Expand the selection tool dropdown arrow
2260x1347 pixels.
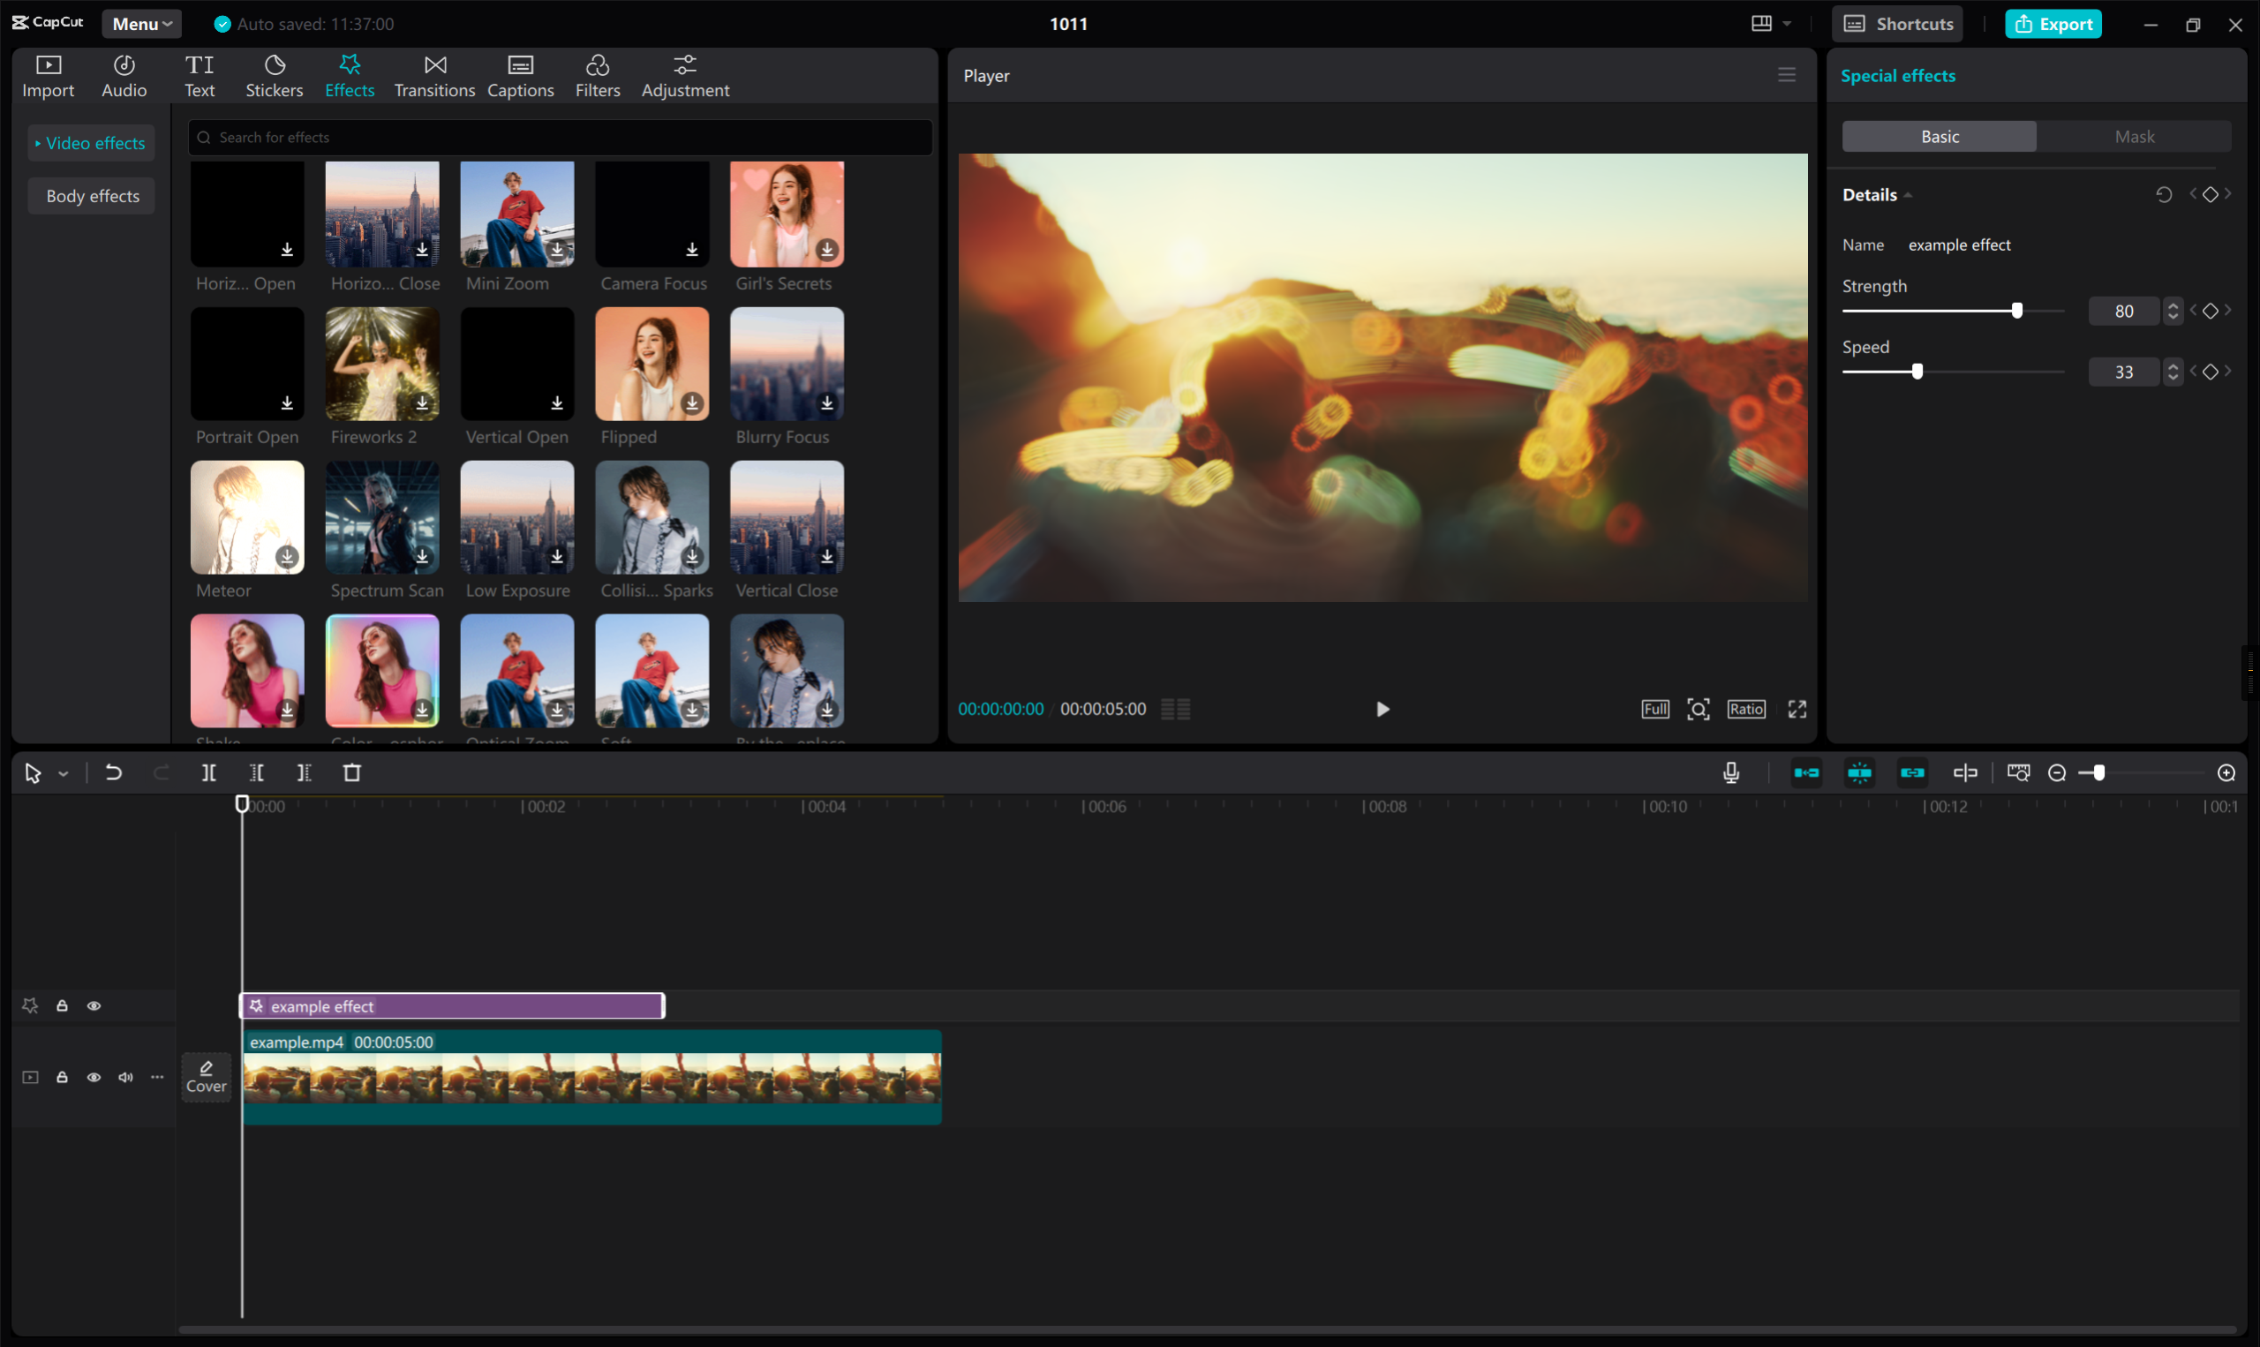(63, 773)
